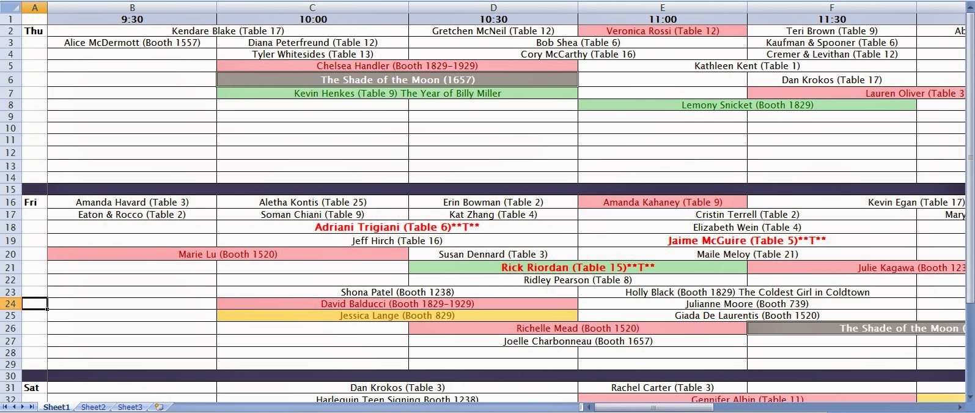The image size is (975, 413).
Task: Select row 24 header
Action: point(11,303)
